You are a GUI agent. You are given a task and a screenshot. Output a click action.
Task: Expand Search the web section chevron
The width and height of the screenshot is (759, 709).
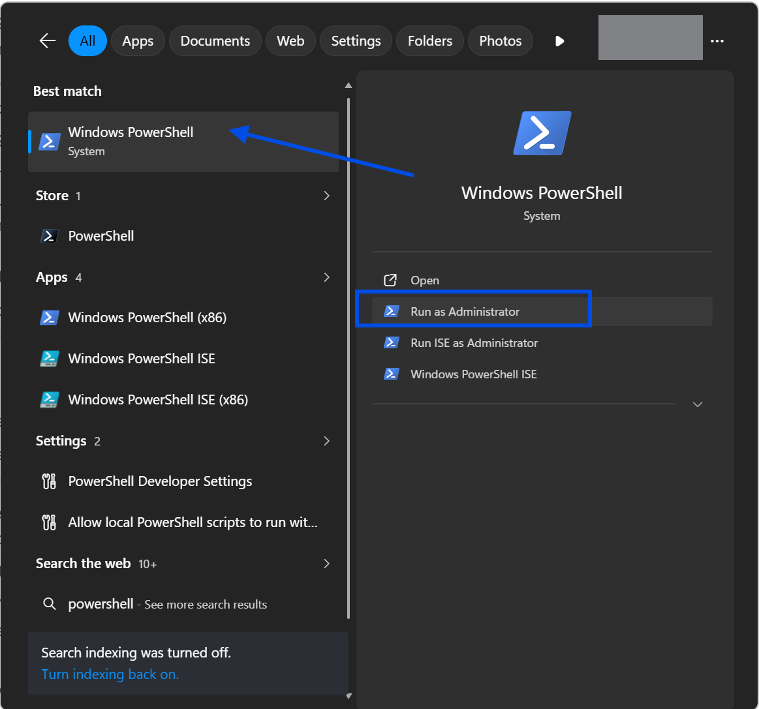[x=326, y=564]
